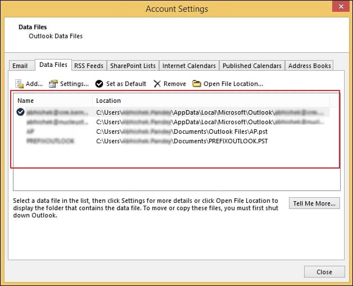Click the Open File Location... label
This screenshot has height=286, width=353.
pos(233,84)
